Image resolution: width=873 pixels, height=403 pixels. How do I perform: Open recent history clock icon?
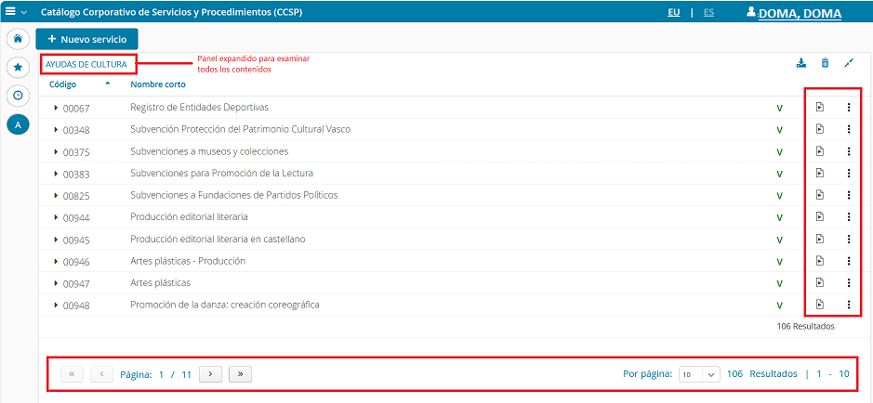click(17, 96)
